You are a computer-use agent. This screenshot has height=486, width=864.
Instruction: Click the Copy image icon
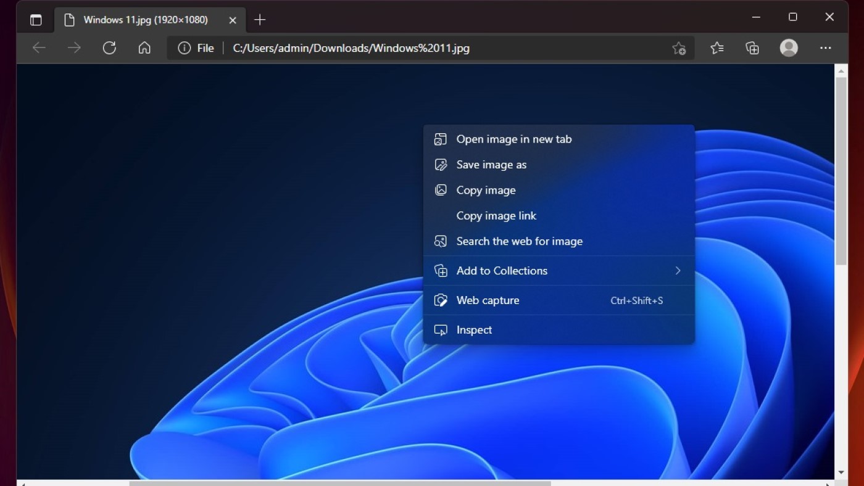(x=441, y=190)
